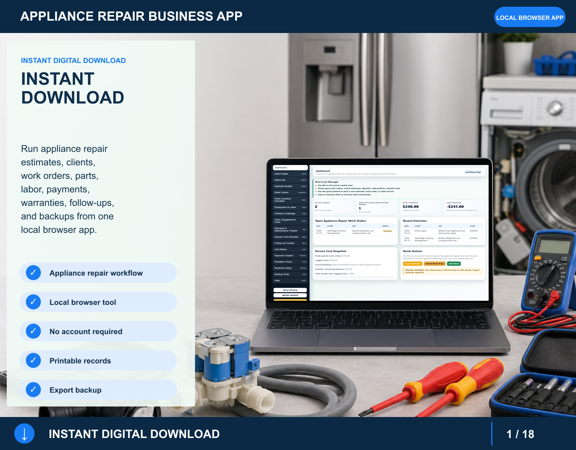Click the No account required feature pill
The width and height of the screenshot is (576, 450).
click(98, 331)
